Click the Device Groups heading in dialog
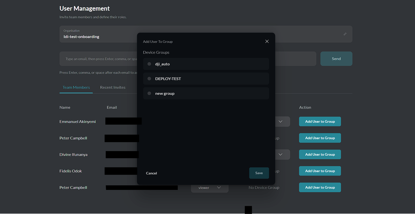The image size is (415, 214). pos(156,52)
